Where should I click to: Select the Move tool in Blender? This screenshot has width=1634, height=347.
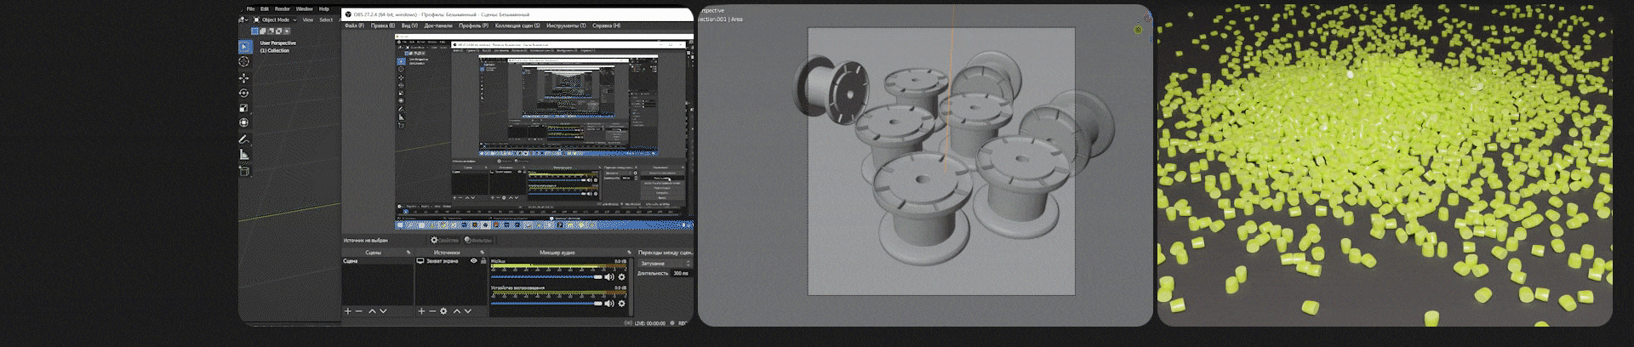[244, 77]
